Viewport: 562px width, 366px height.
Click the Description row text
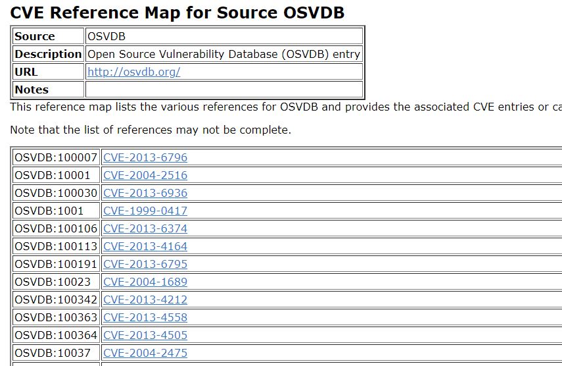[223, 54]
